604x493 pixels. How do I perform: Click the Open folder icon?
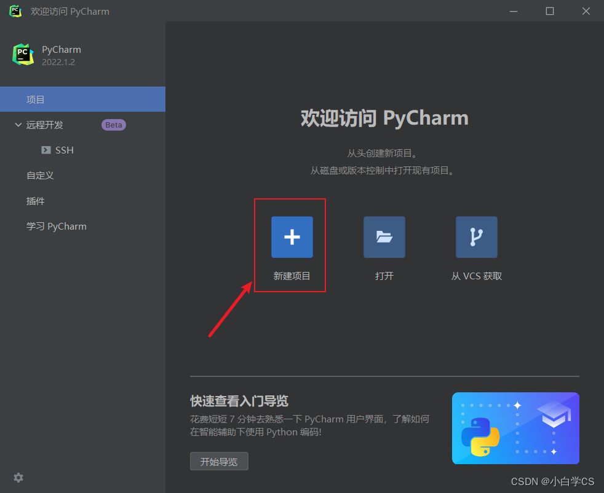tap(384, 237)
